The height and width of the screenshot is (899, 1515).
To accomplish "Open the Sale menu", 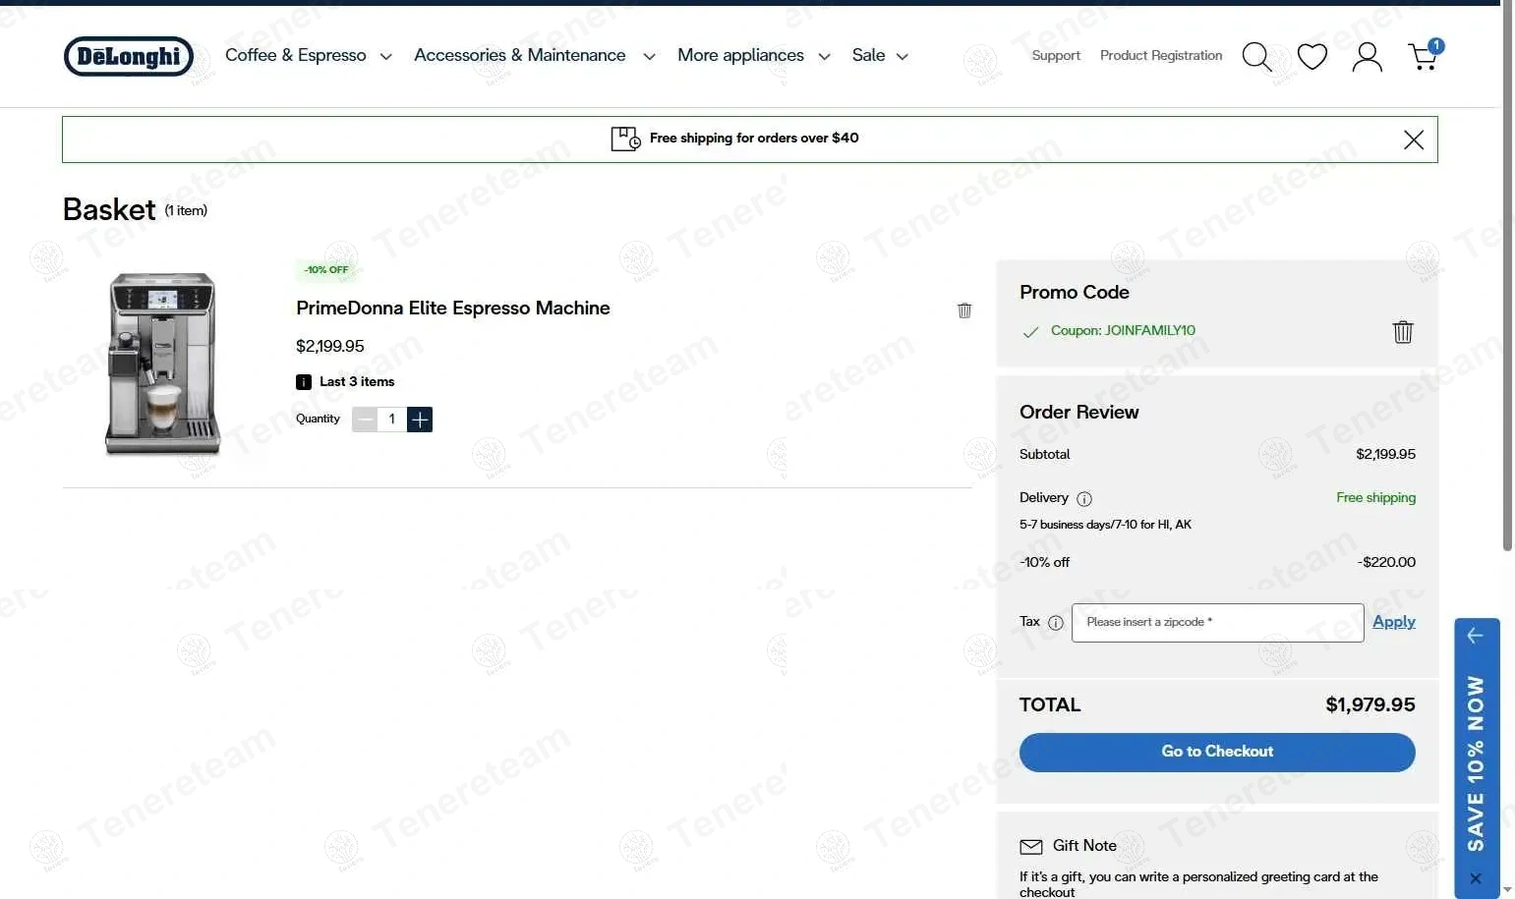I will (x=879, y=56).
